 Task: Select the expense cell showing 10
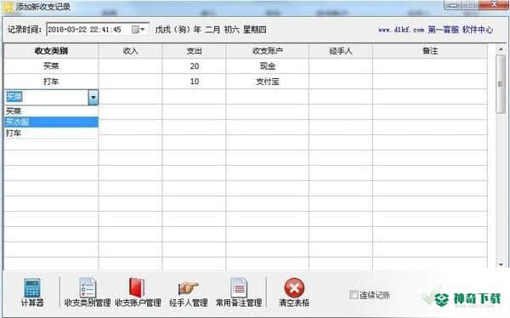[x=194, y=82]
